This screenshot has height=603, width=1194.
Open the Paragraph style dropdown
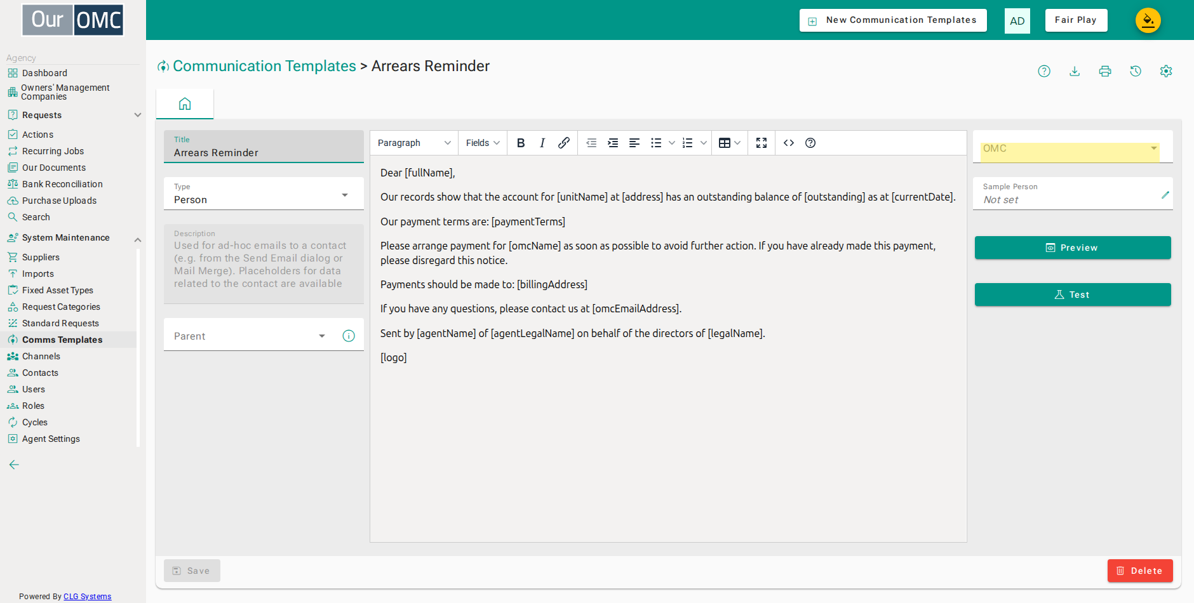(414, 143)
